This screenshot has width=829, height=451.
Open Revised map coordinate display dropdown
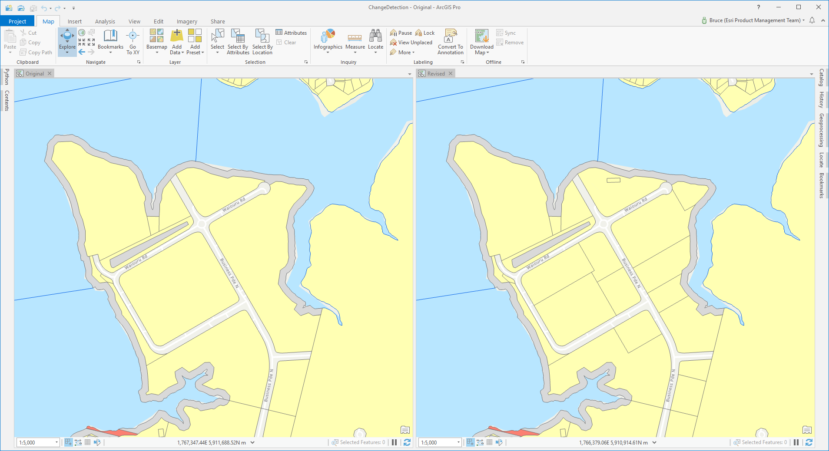click(654, 442)
